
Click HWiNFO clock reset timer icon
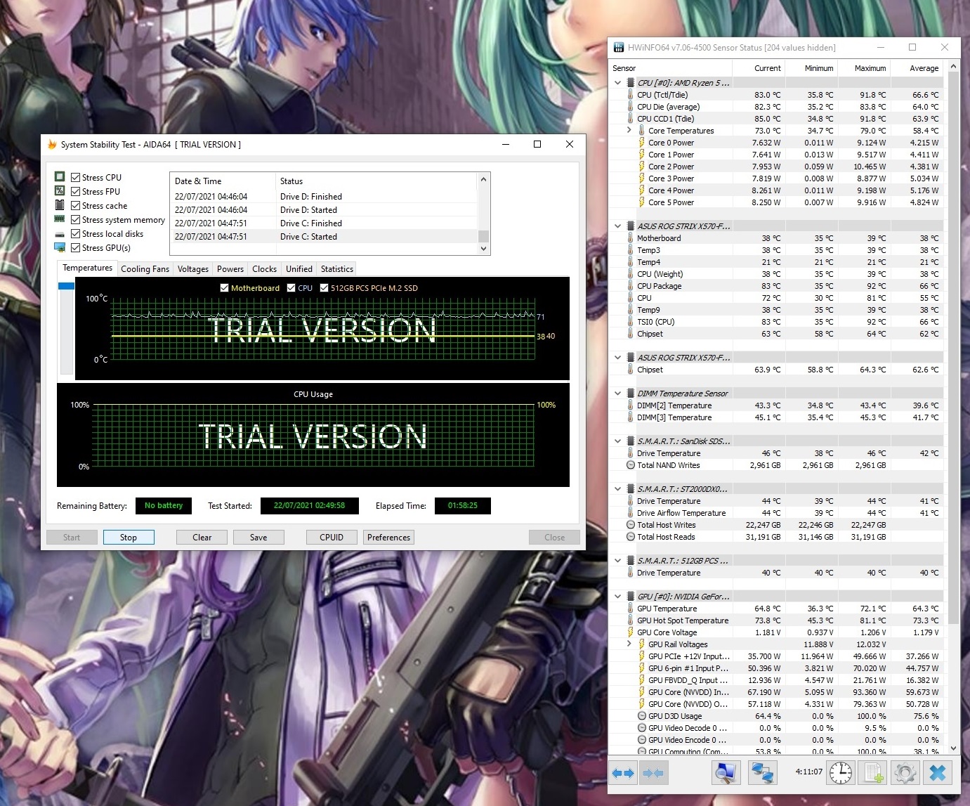click(840, 773)
